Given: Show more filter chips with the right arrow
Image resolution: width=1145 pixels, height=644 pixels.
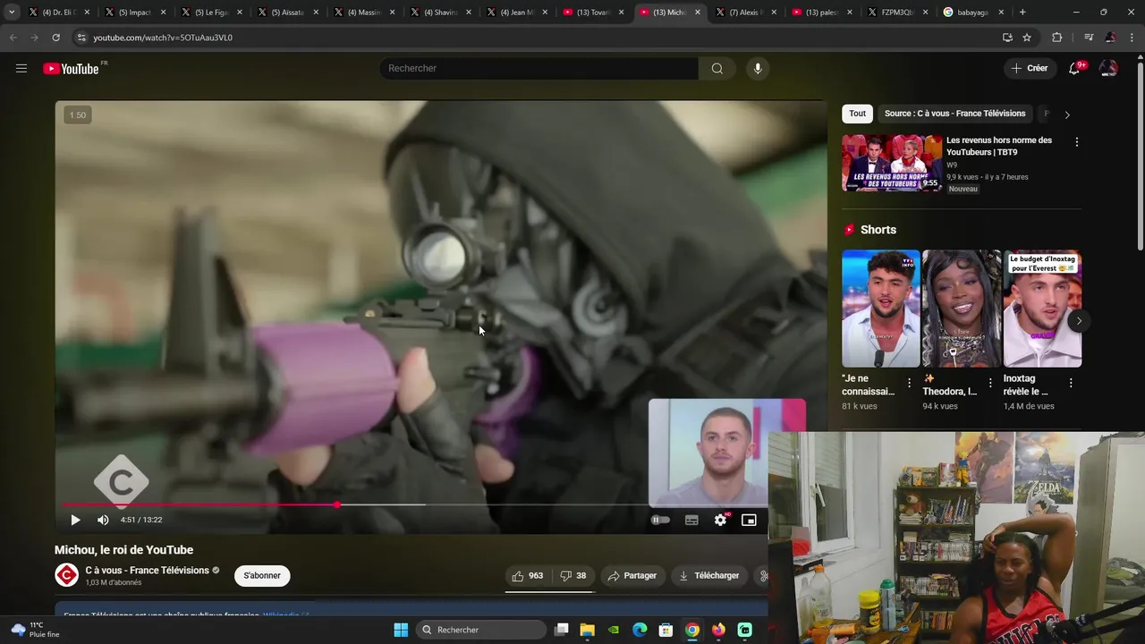Looking at the screenshot, I should pyautogui.click(x=1067, y=114).
